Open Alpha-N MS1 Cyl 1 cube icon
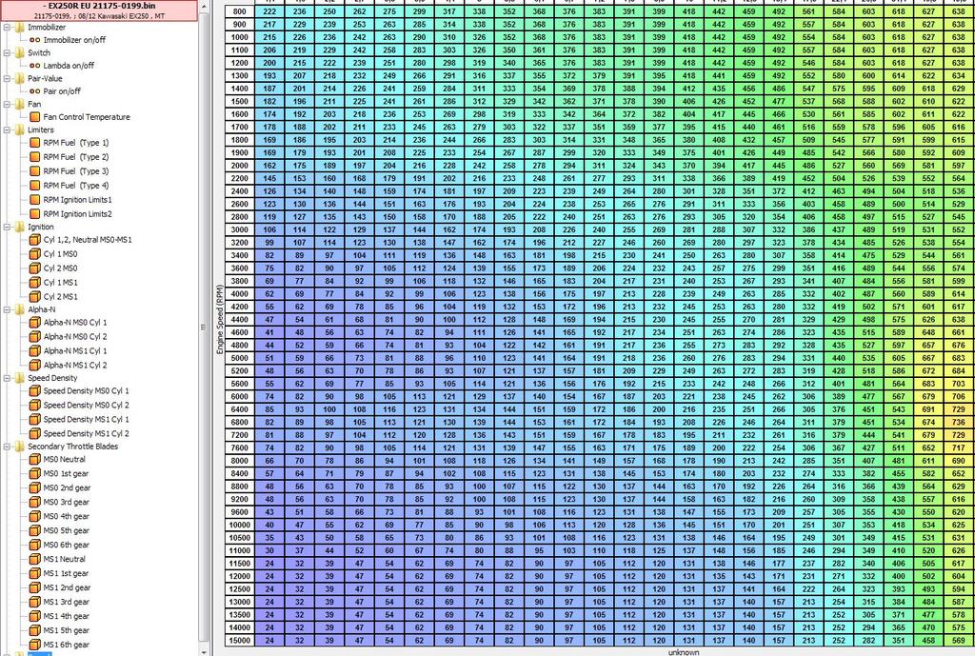975x656 pixels. point(35,350)
